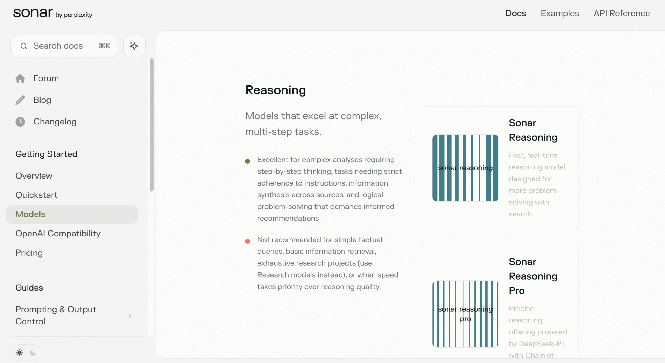Open the Sonar Reasoning Pro card title
665x363 pixels.
[533, 276]
